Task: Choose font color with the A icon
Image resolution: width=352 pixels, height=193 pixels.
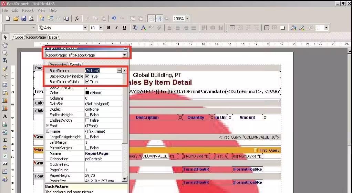Action: pyautogui.click(x=143, y=28)
